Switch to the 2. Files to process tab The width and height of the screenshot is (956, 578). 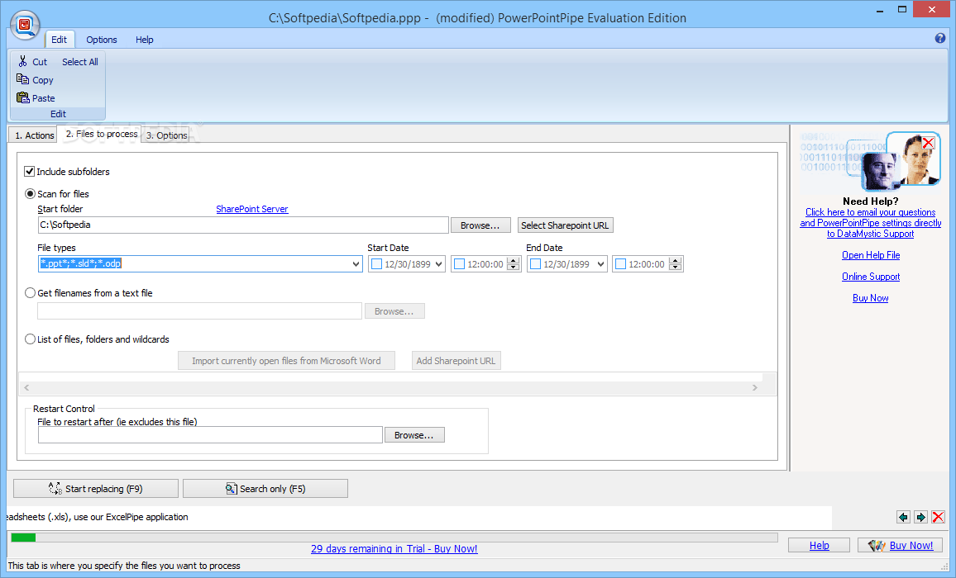point(101,134)
